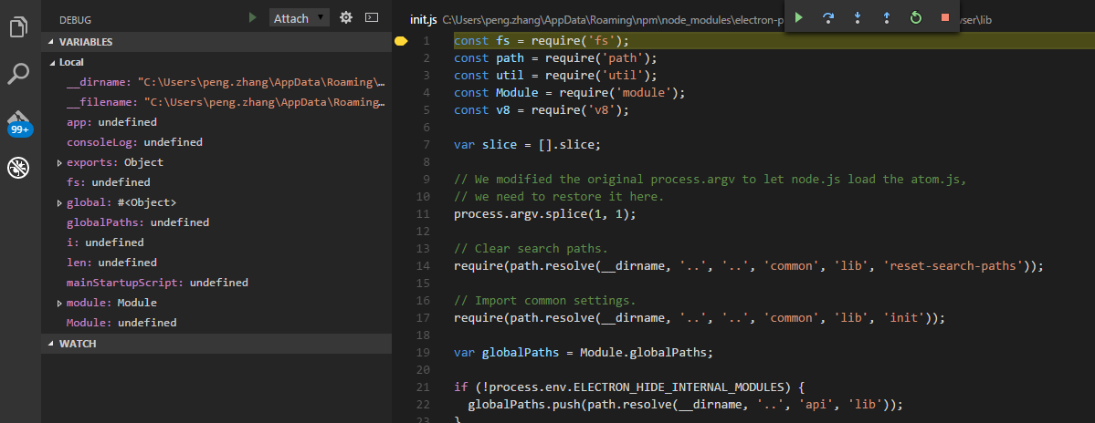Select the capitalized Module: undefined variable
The width and height of the screenshot is (1095, 423).
point(216,324)
